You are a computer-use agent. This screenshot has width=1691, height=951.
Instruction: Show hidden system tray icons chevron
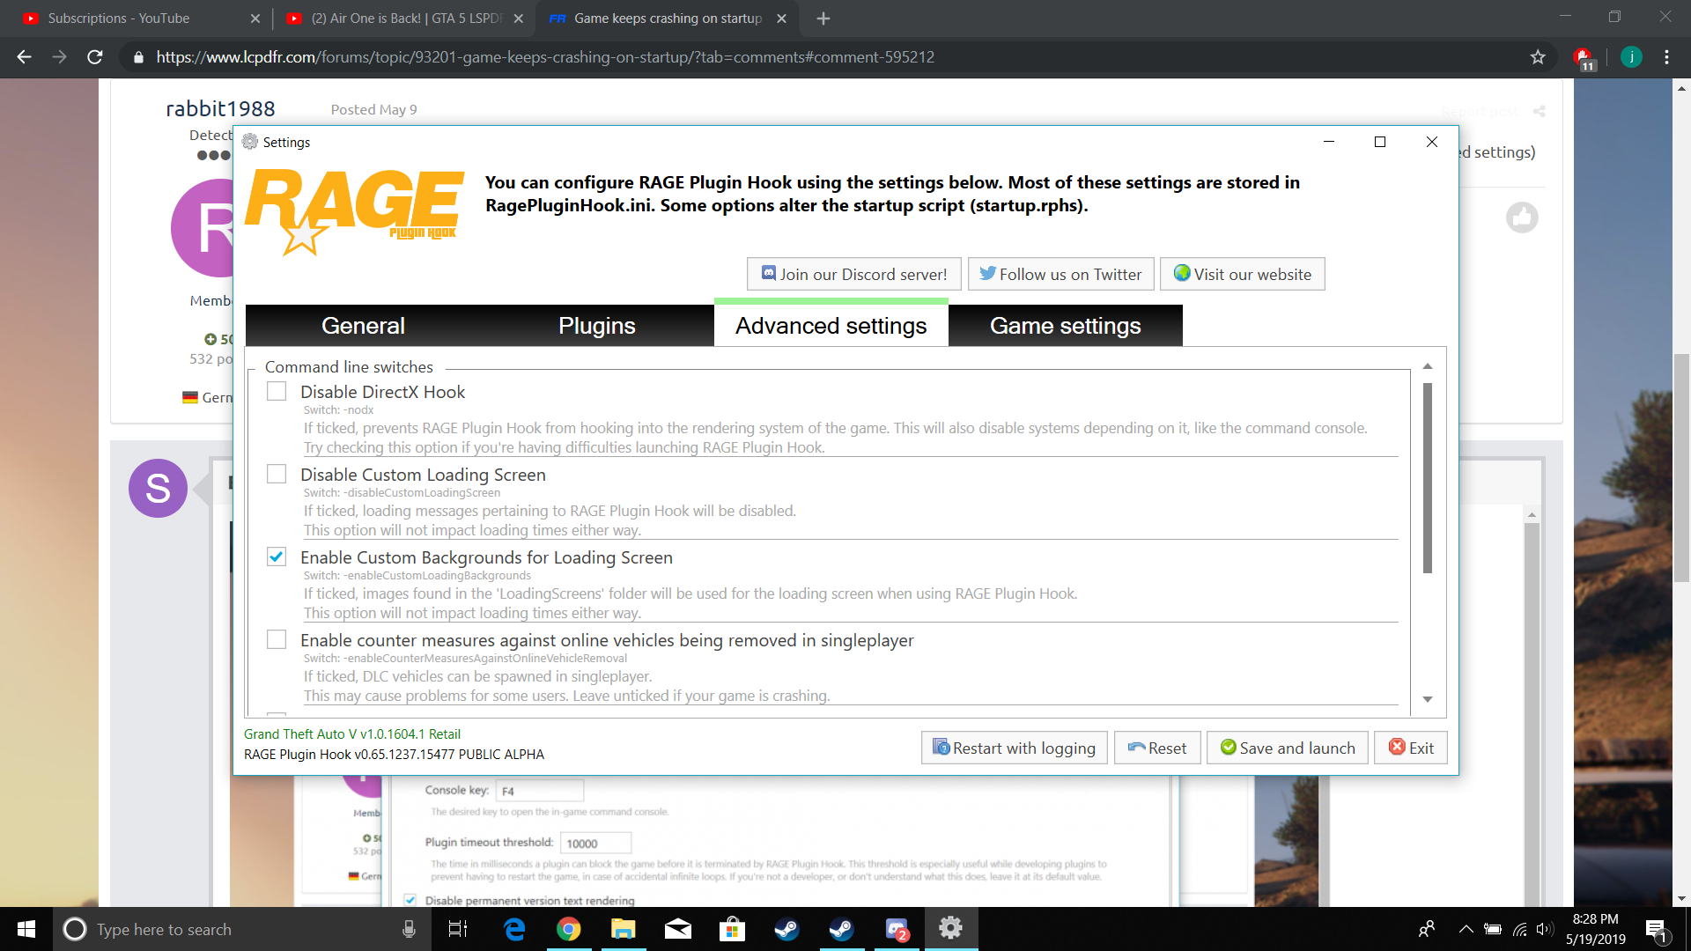pos(1466,929)
